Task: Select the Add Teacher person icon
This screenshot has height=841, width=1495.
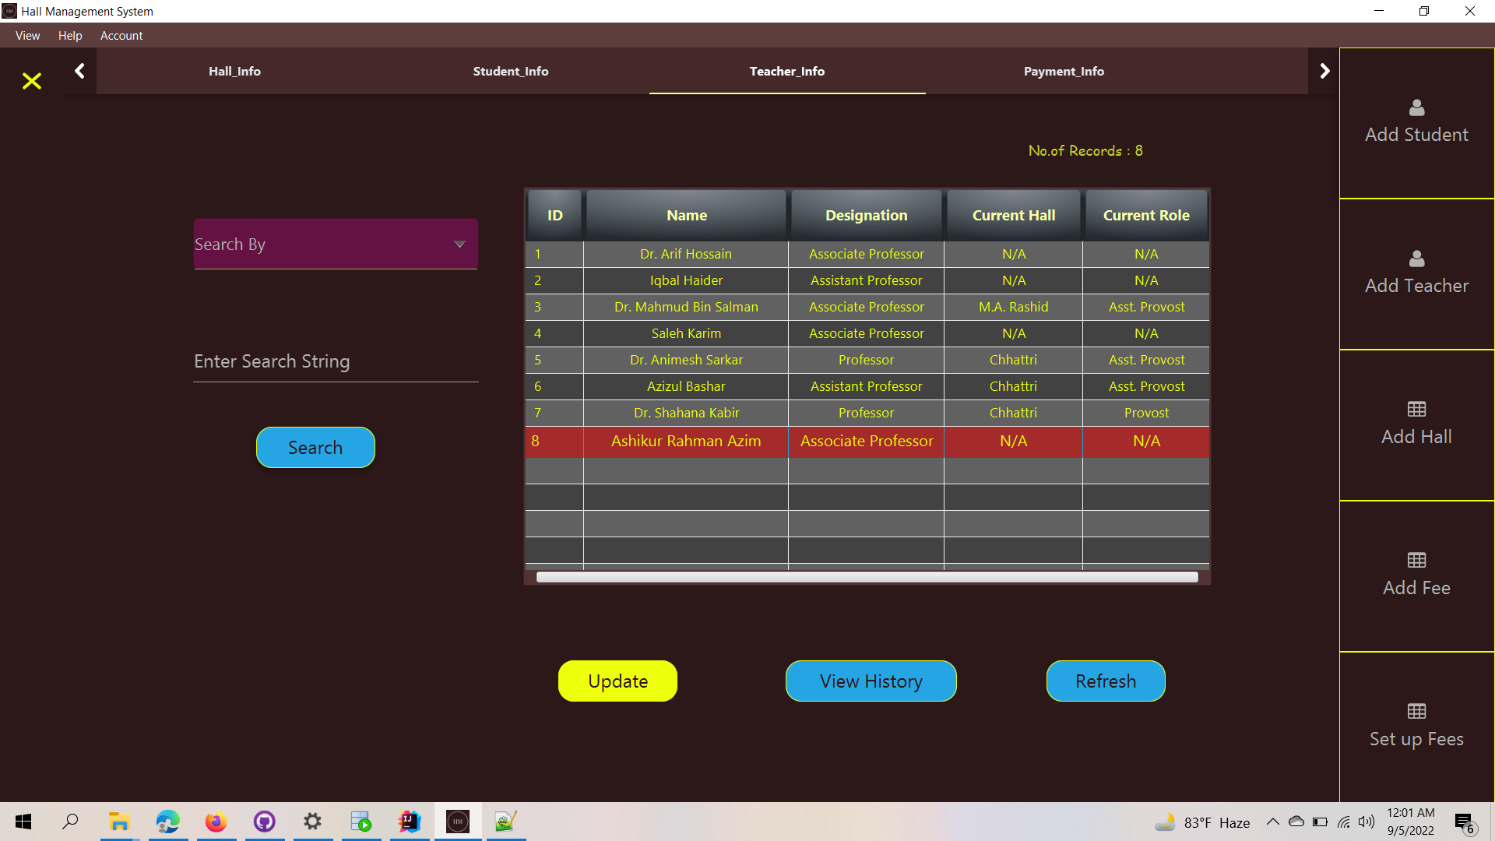Action: coord(1416,259)
